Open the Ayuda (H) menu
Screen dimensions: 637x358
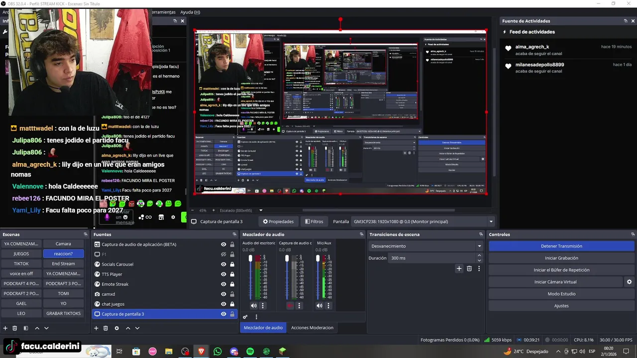190,12
